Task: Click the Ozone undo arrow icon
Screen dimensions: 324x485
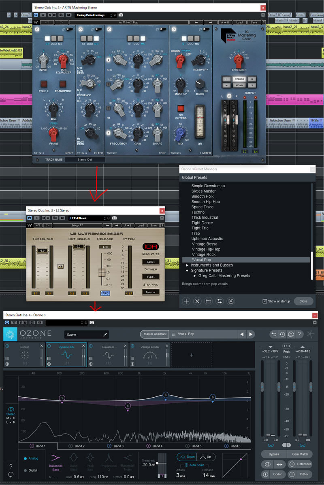Action: click(273, 335)
